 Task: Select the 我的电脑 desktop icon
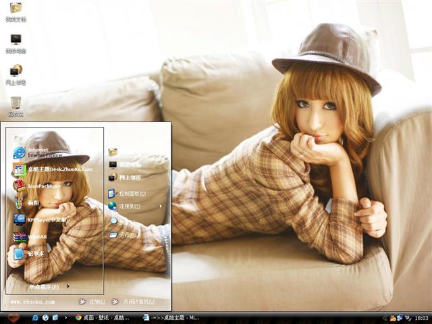pyautogui.click(x=16, y=43)
